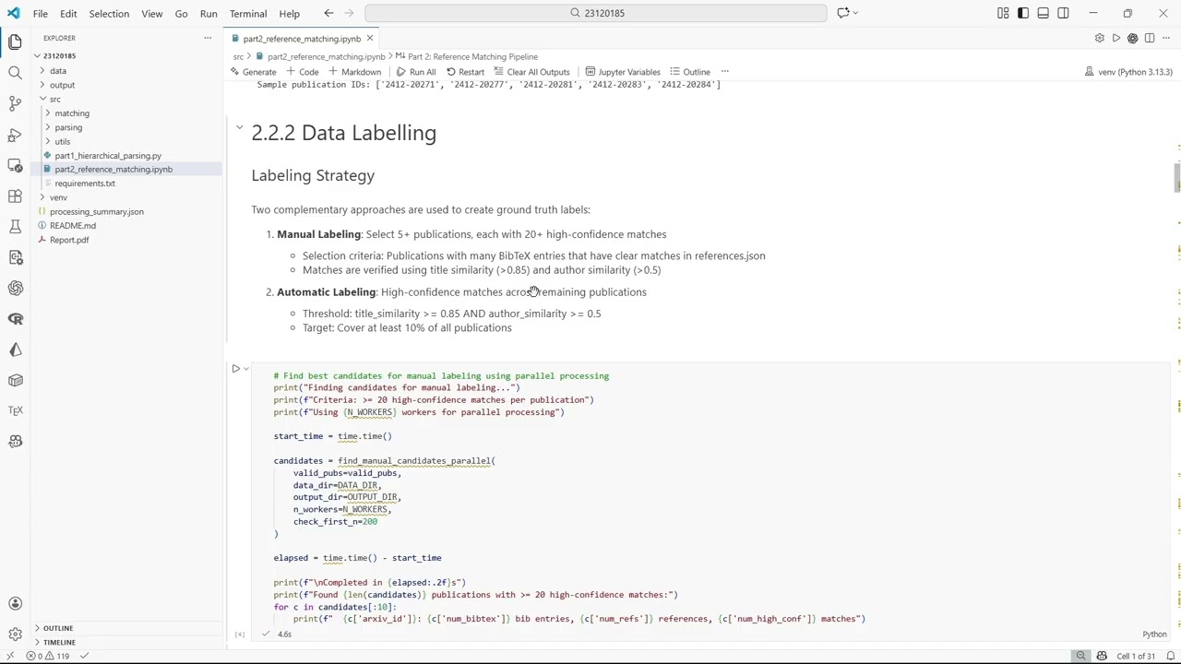The height and width of the screenshot is (664, 1181).
Task: Open the Search view in activity bar
Action: (15, 73)
